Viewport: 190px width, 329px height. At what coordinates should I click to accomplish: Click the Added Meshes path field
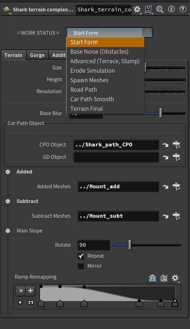click(x=118, y=186)
